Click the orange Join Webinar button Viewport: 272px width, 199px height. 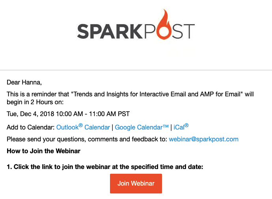pyautogui.click(x=136, y=184)
